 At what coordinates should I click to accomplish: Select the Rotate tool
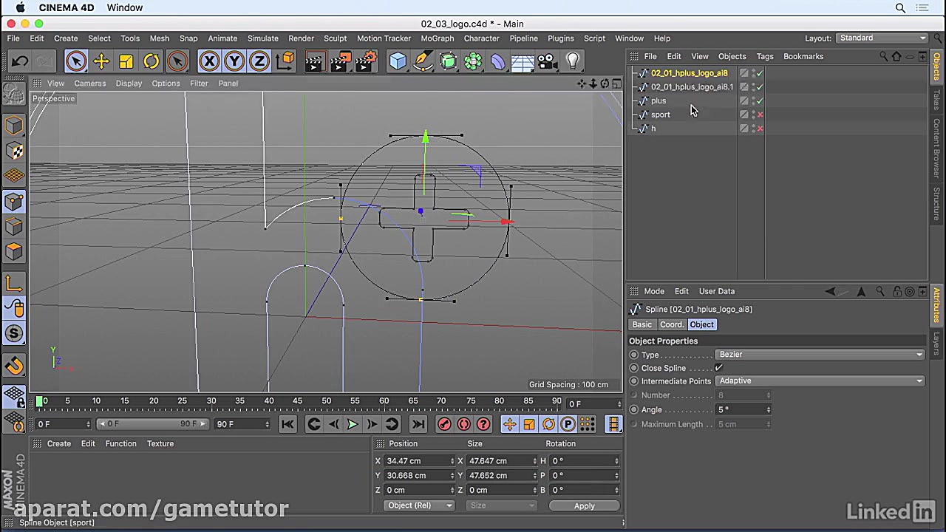(151, 61)
